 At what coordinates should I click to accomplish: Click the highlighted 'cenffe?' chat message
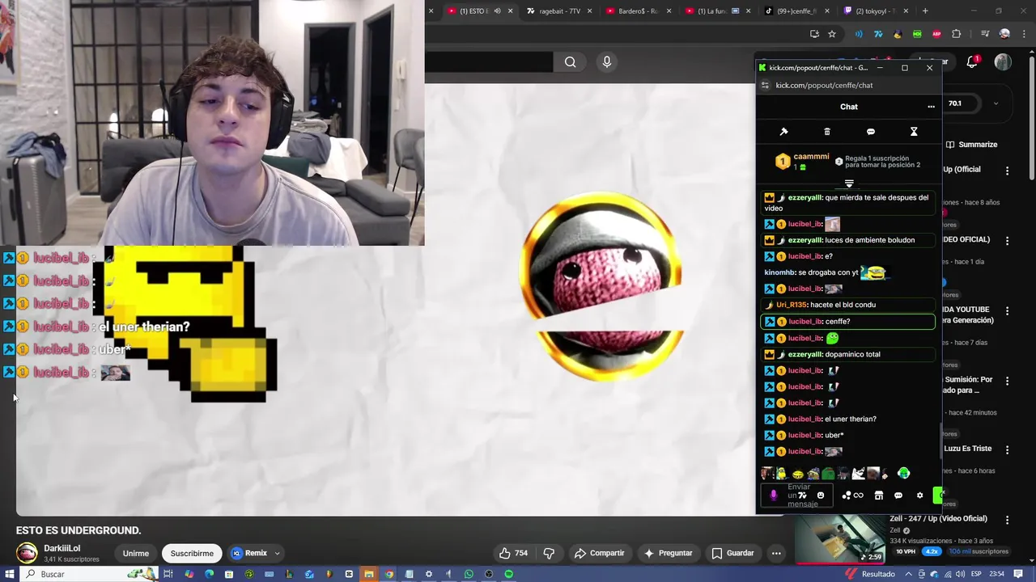847,322
